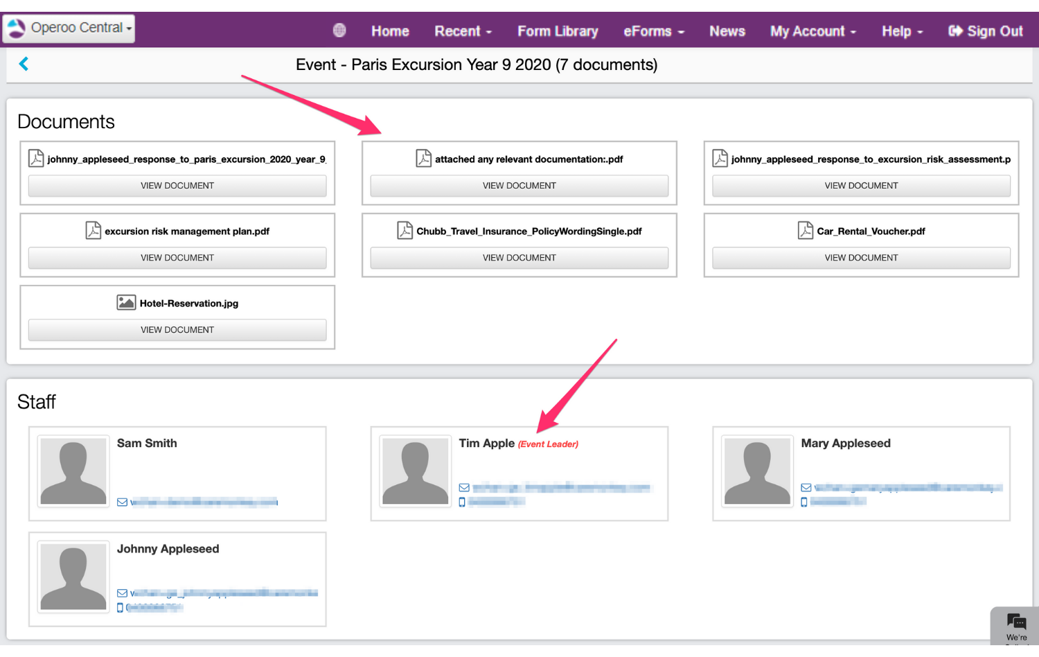View the attached relevant documentation PDF
1039x657 pixels.
click(x=519, y=186)
